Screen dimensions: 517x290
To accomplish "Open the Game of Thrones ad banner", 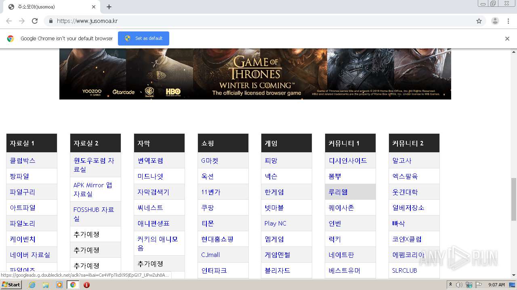I will pos(255,74).
